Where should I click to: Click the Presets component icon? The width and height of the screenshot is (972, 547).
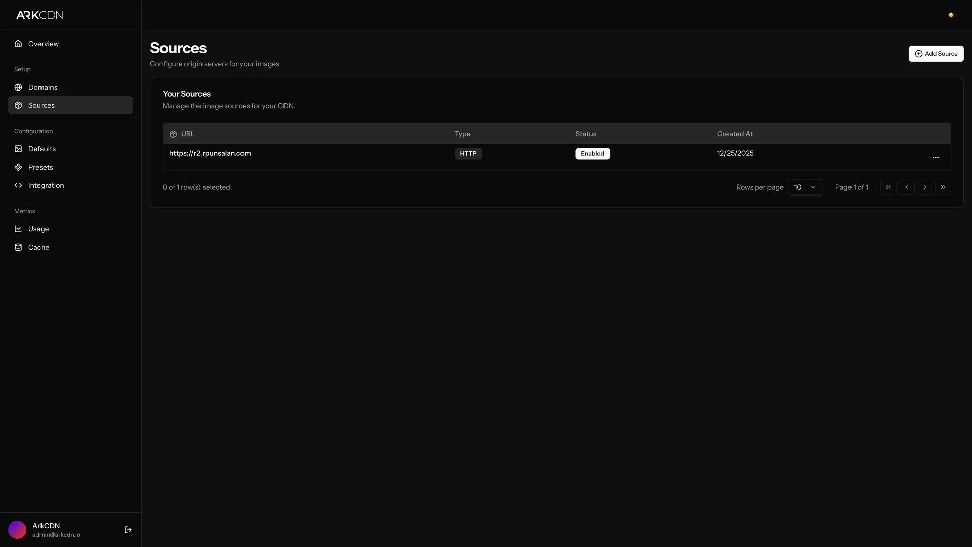(18, 167)
